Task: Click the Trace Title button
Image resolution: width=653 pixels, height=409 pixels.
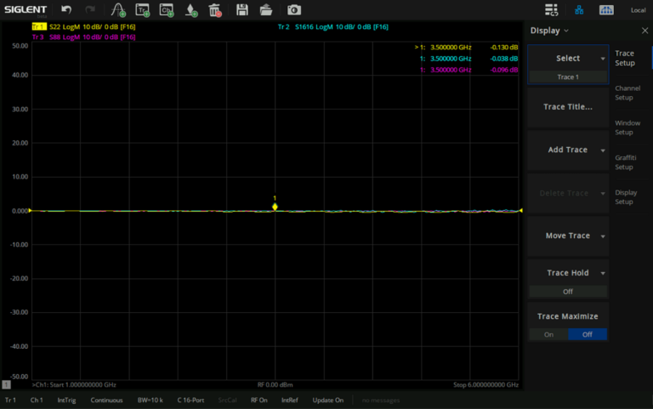Action: 568,107
